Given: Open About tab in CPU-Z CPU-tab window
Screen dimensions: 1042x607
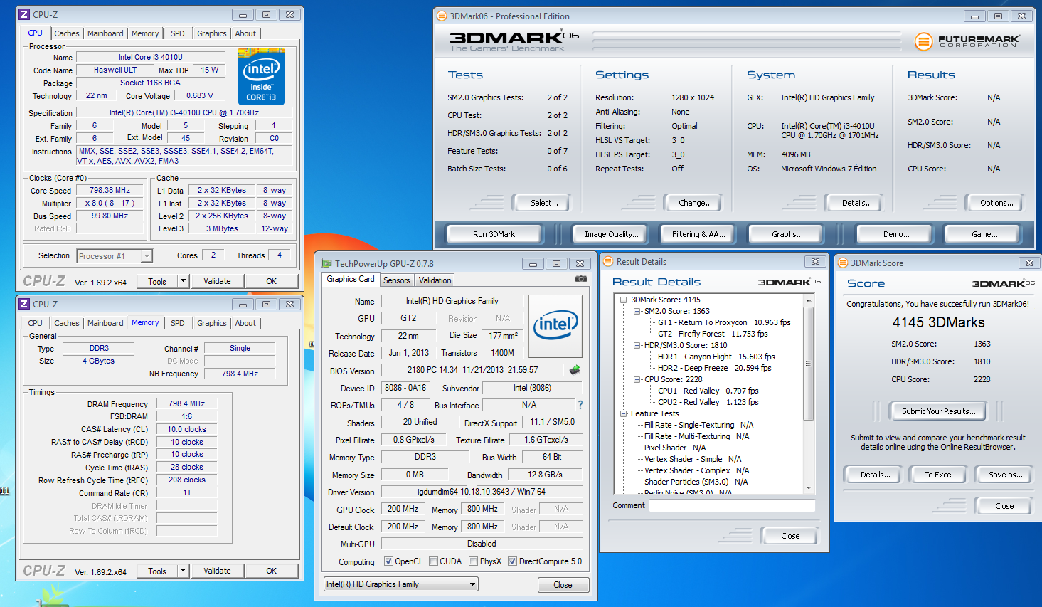Looking at the screenshot, I should click(x=245, y=33).
